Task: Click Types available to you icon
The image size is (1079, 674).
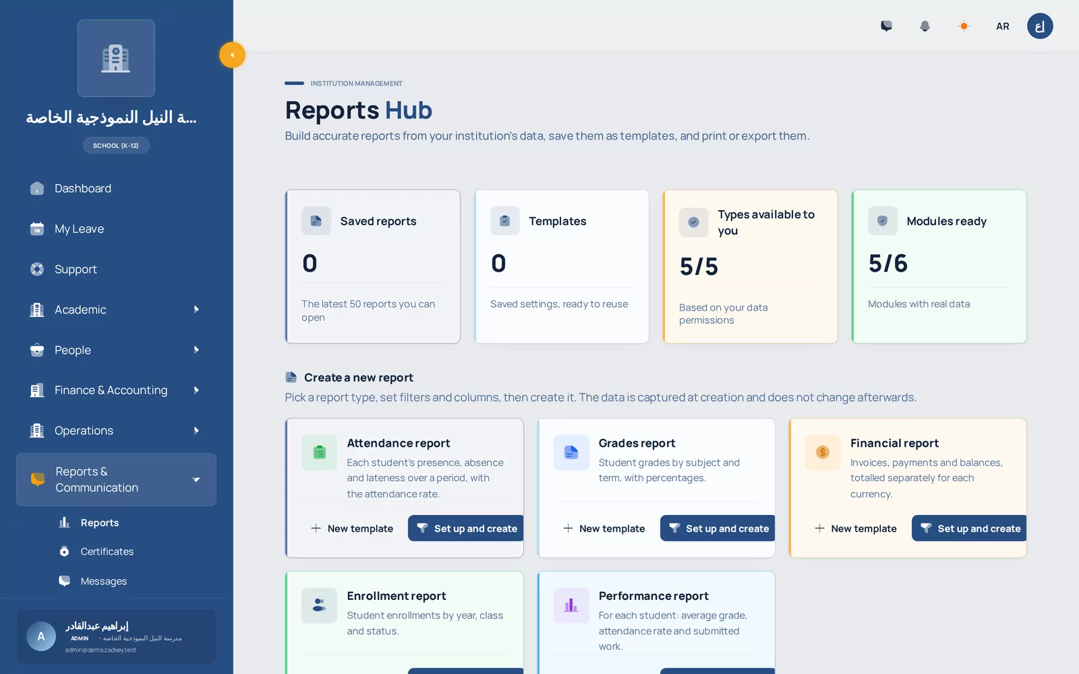Action: pos(693,222)
